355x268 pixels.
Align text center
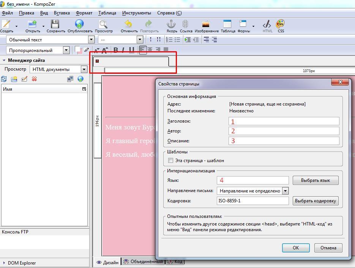click(x=150, y=49)
